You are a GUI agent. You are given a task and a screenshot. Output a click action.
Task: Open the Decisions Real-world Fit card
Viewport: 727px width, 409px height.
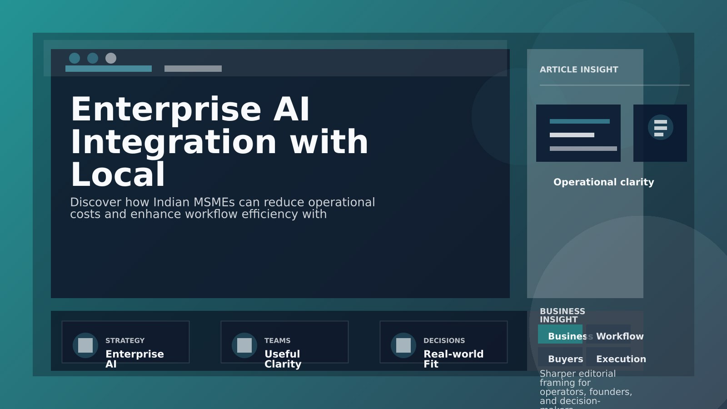coord(443,342)
